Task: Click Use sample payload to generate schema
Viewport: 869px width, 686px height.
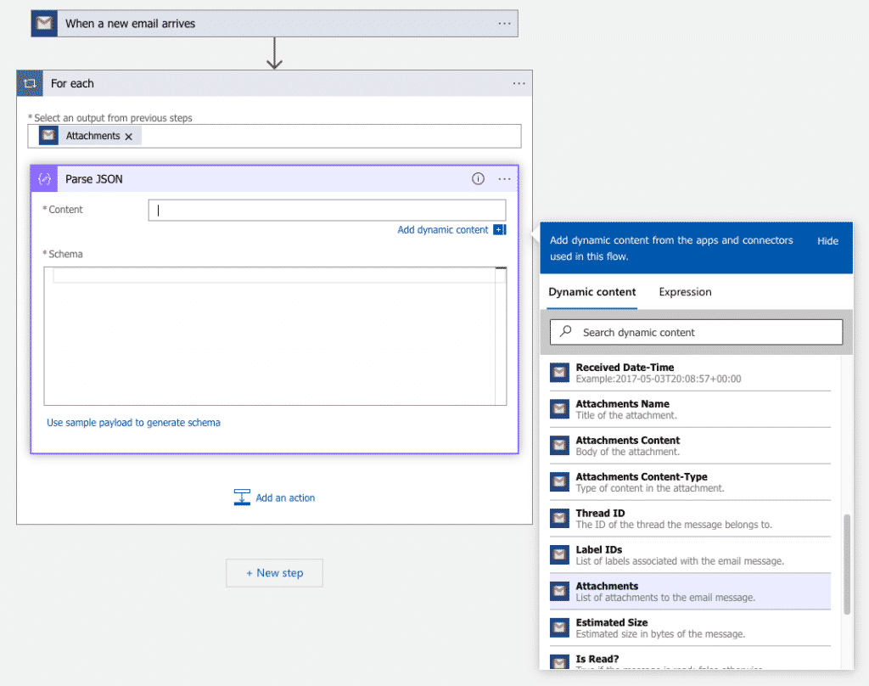Action: [133, 423]
